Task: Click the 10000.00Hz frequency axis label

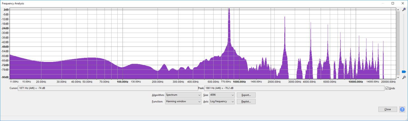Action: (x=356, y=82)
